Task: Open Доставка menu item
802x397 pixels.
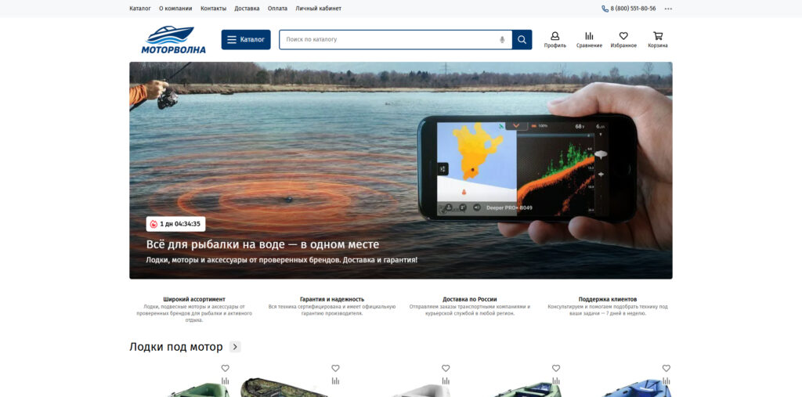Action: tap(247, 9)
